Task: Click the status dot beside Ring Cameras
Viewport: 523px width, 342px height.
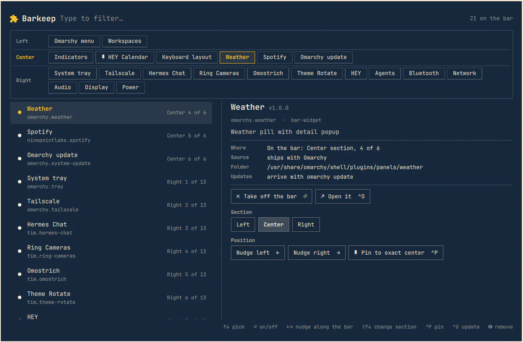Action: pyautogui.click(x=19, y=251)
